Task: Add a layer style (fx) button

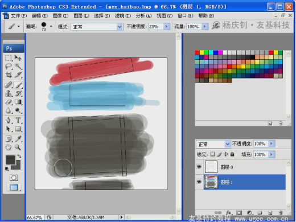Action: tap(229, 213)
